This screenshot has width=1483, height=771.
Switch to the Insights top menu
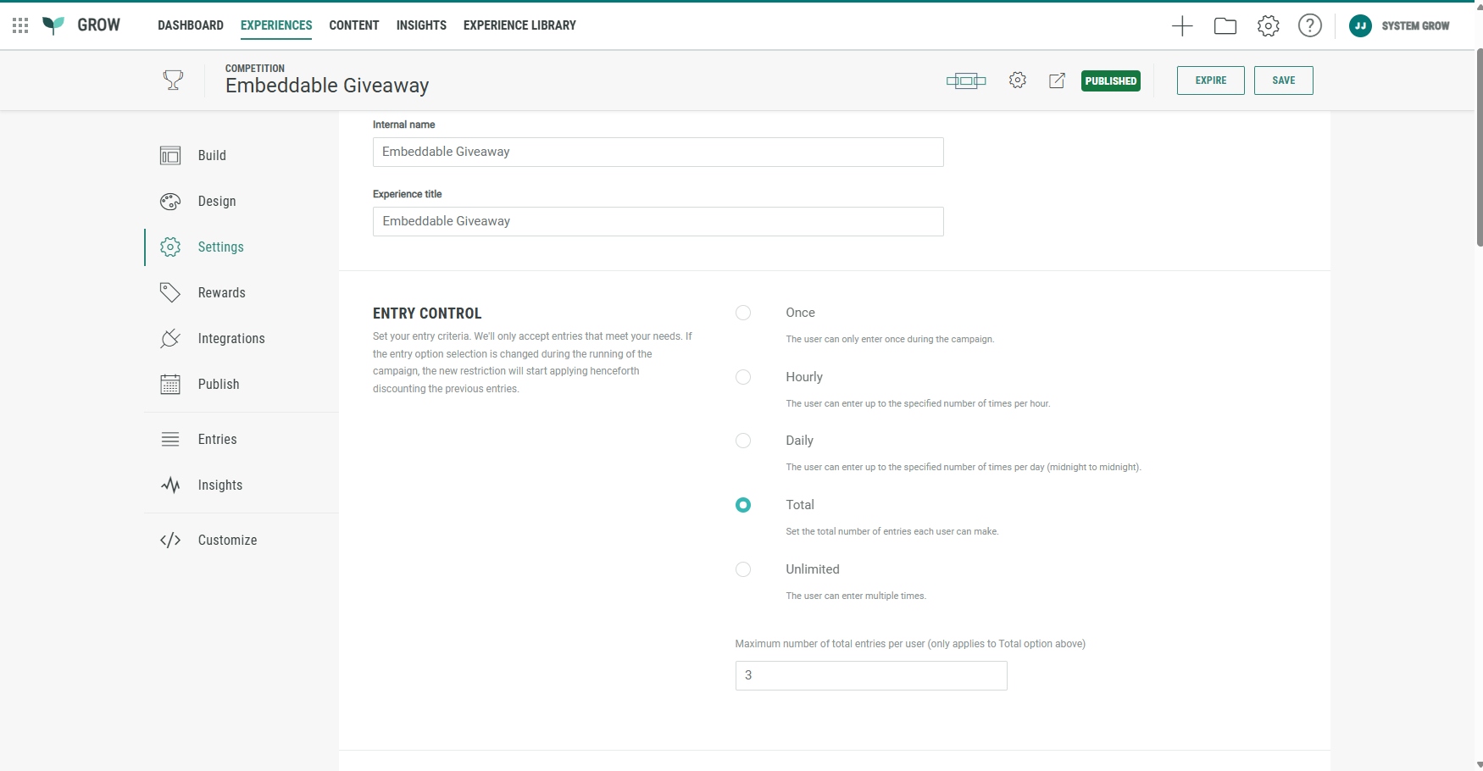pos(421,25)
